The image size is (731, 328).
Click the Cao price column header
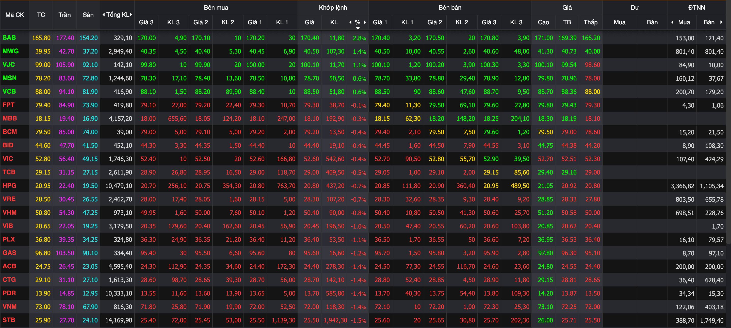pyautogui.click(x=543, y=22)
